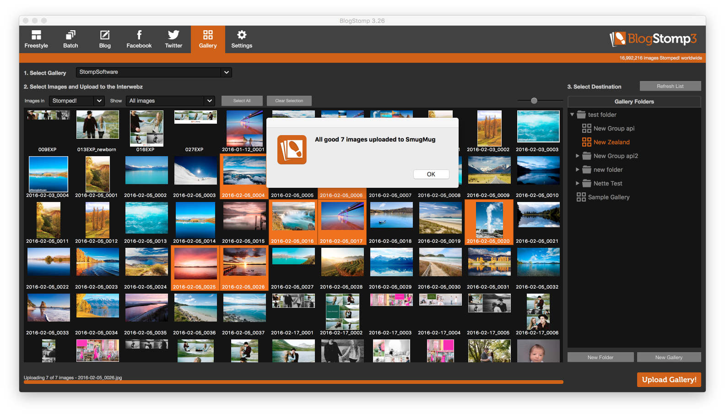
Task: Select the New Zealand gallery icon
Action: pyautogui.click(x=587, y=142)
